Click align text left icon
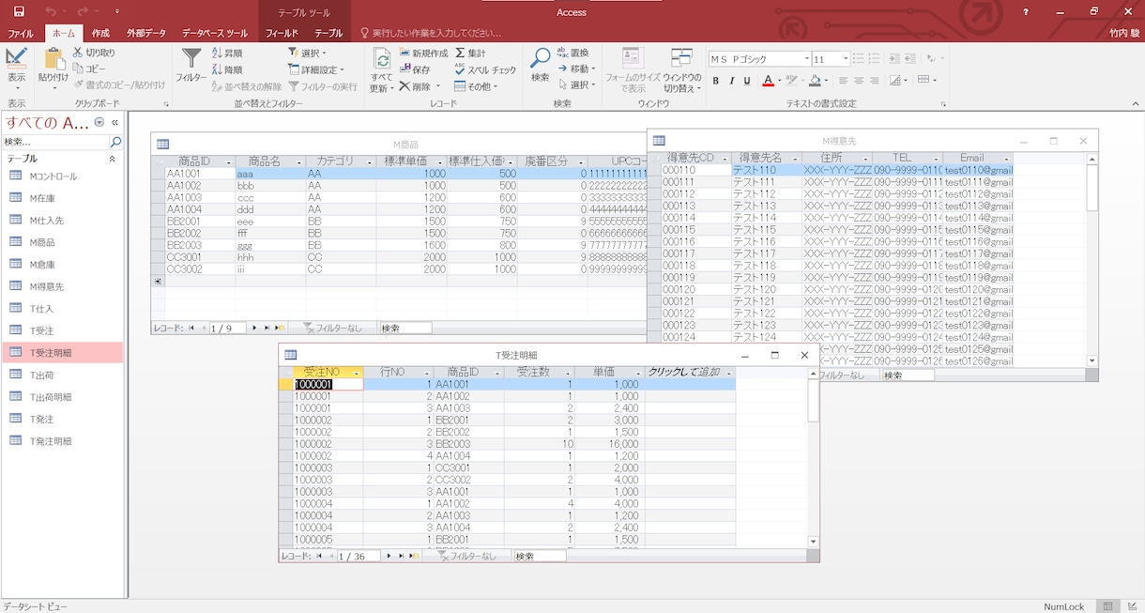The height and width of the screenshot is (613, 1145). 844,81
